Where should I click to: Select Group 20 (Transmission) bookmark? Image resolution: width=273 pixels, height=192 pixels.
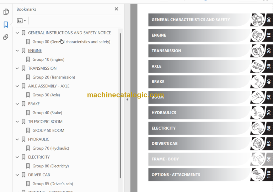click(x=54, y=77)
